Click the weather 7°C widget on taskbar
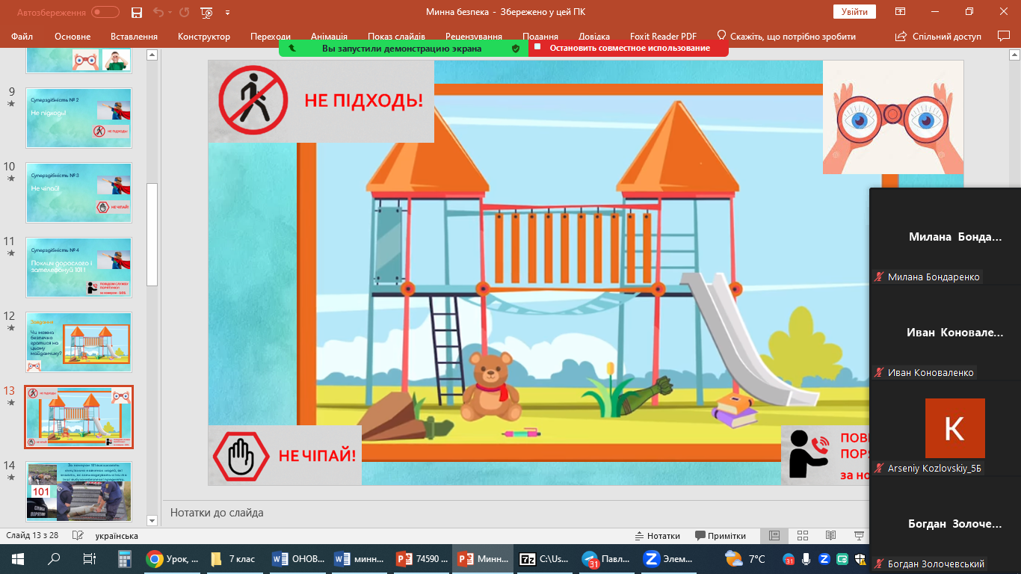 click(x=746, y=558)
